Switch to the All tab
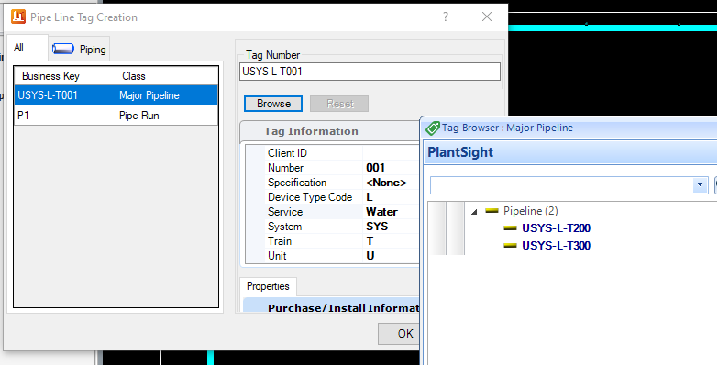The height and width of the screenshot is (366, 718). click(27, 48)
